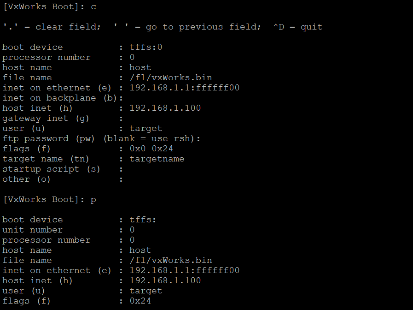
Task: Click the "^D = quit" hint text
Action: pos(297,27)
